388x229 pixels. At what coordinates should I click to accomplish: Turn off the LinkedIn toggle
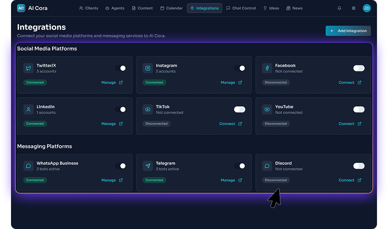point(121,109)
